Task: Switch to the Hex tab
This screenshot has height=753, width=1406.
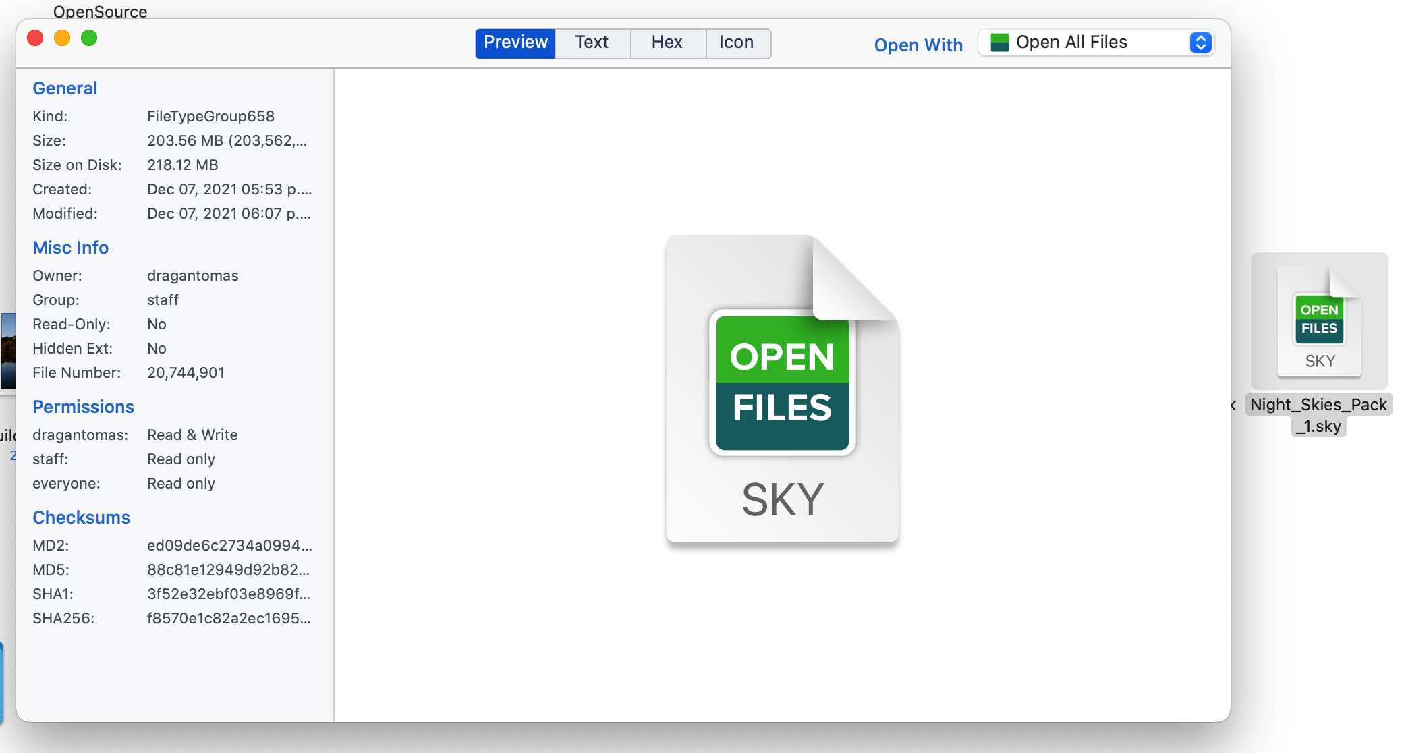Action: click(x=667, y=43)
